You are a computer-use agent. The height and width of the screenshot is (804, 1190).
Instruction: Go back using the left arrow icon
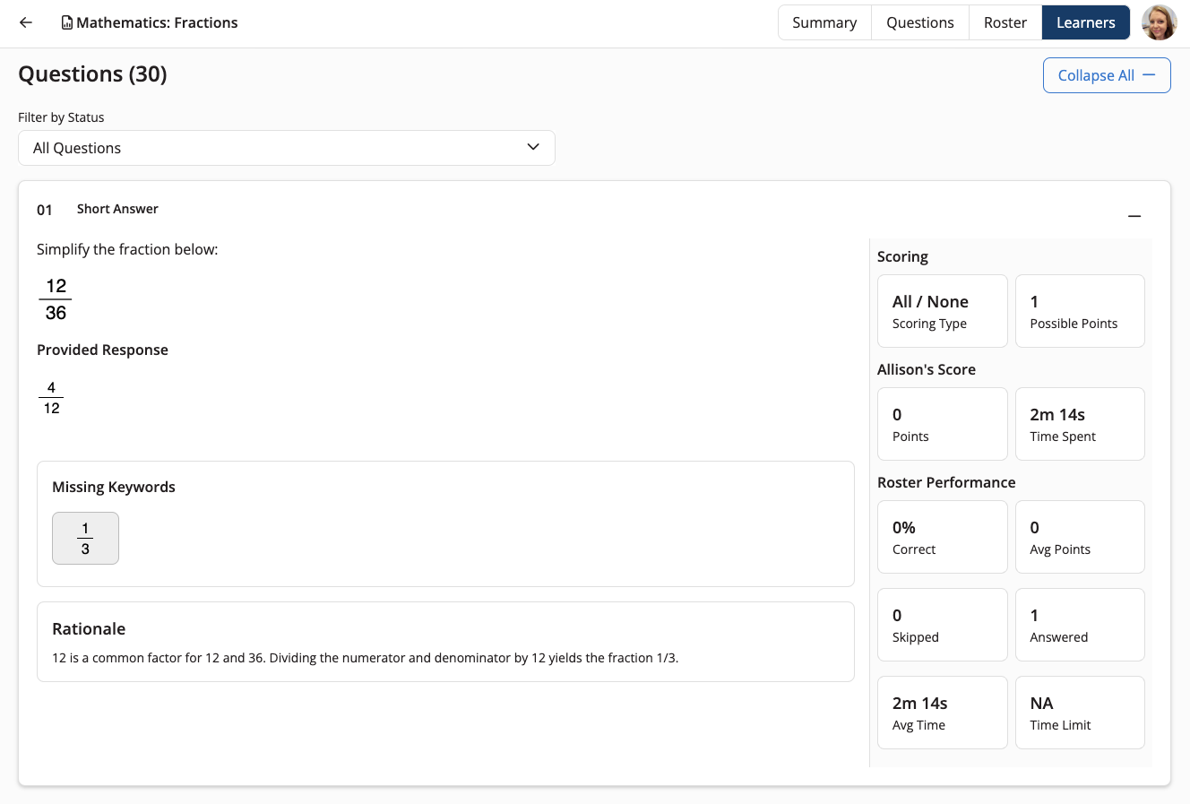[x=26, y=22]
